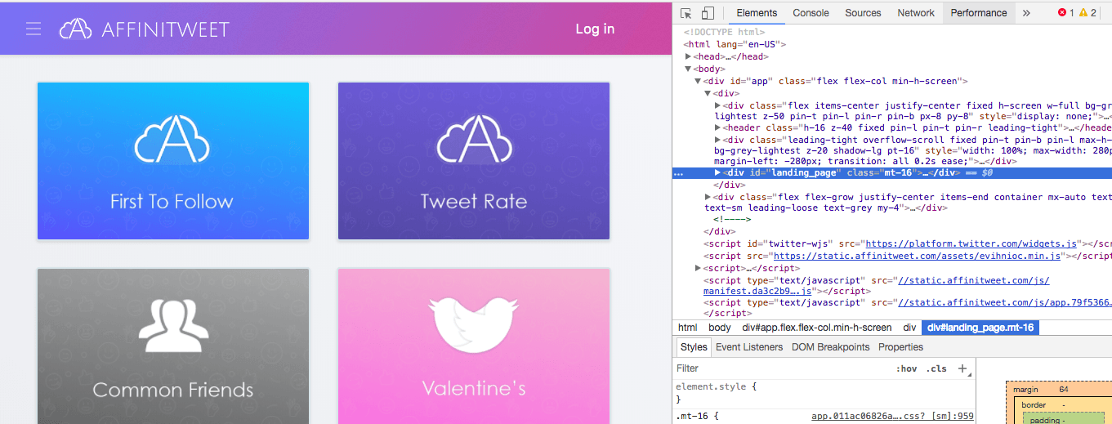Click the yellow warning count indicator

point(1087,13)
